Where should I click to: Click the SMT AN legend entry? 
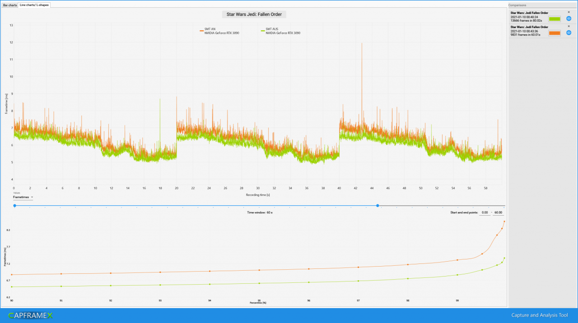click(x=219, y=31)
